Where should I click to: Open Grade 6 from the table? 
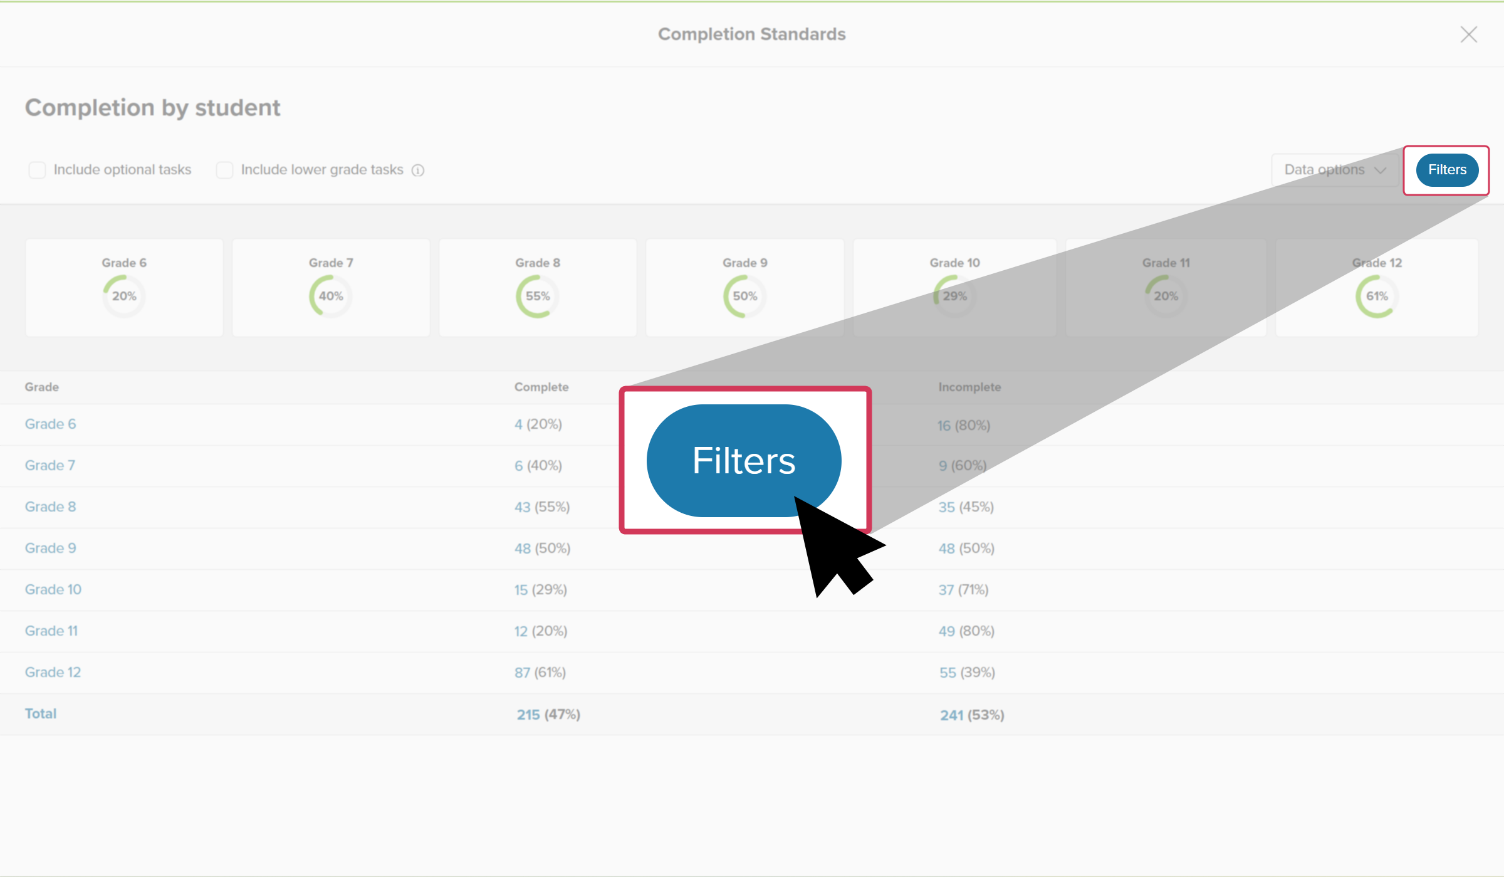(50, 424)
